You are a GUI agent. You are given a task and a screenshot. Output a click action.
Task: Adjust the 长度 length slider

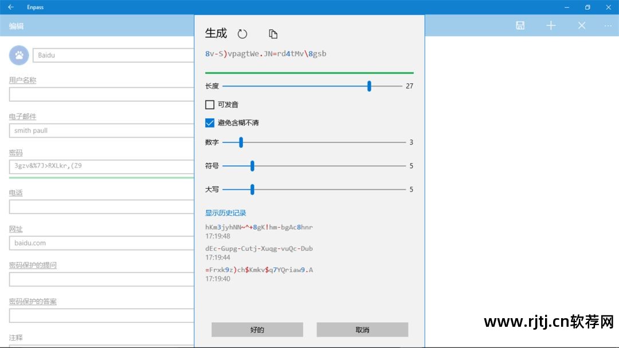(x=369, y=86)
